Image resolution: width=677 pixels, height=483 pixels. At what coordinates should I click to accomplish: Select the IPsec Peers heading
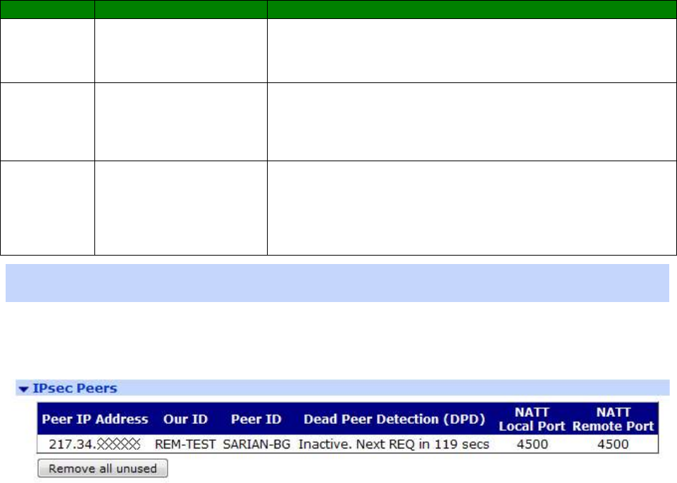[x=75, y=388]
